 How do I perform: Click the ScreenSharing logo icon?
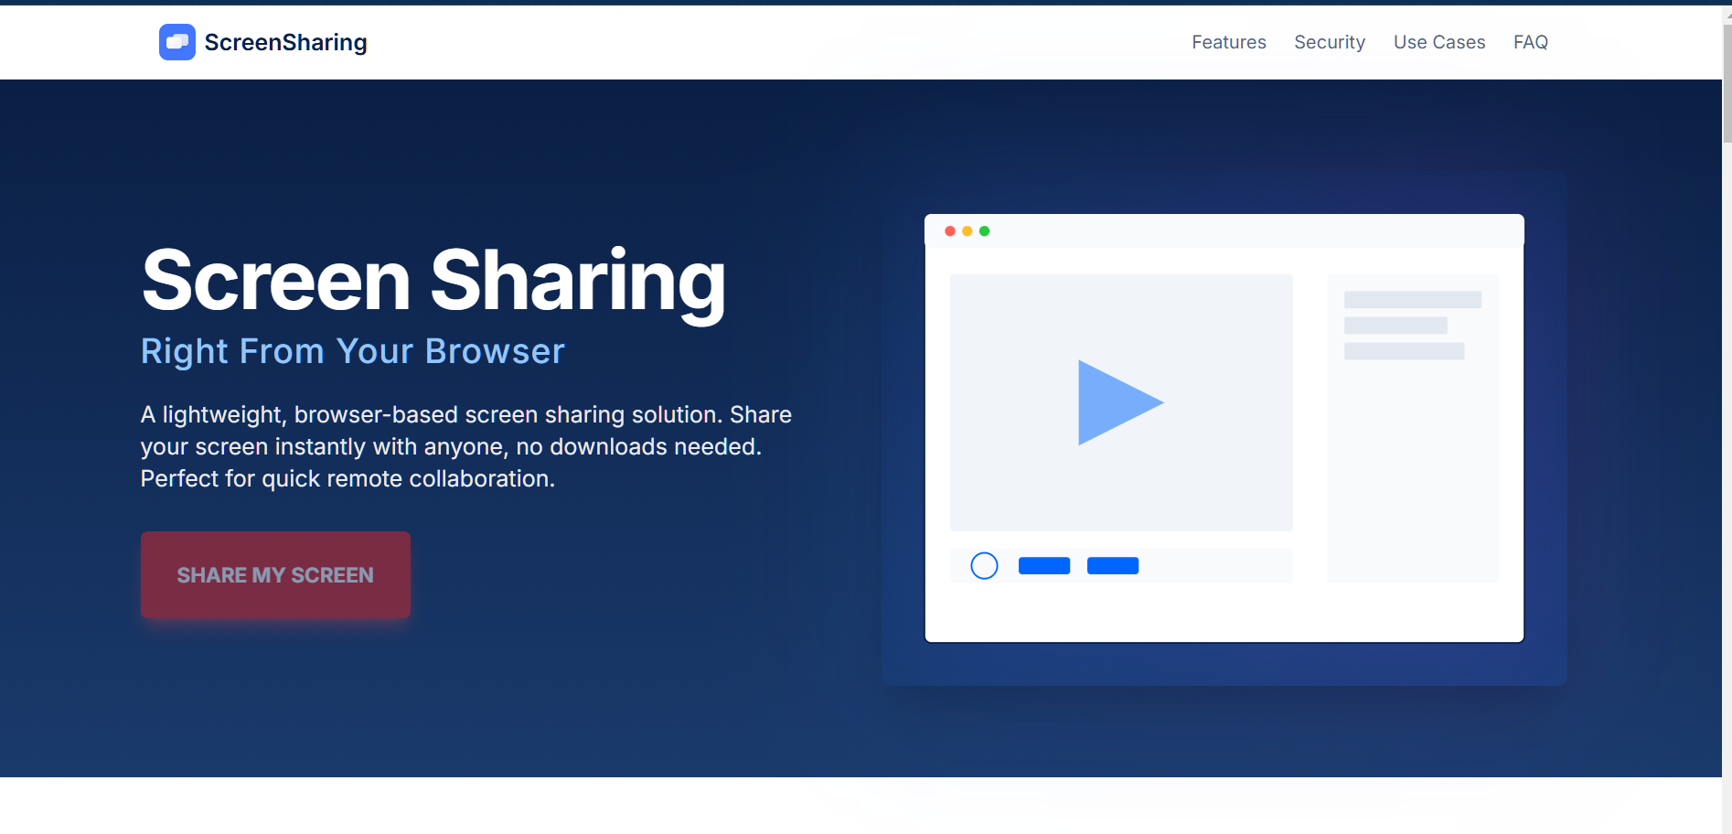(177, 42)
